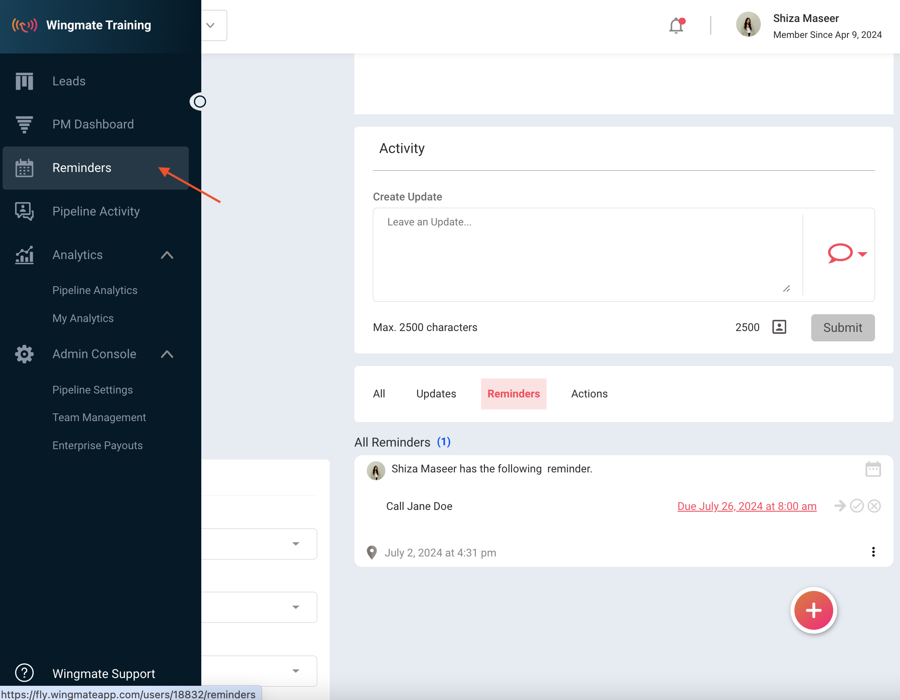Mark Call Jane Doe reminder complete
Screen dimensions: 900x700
[x=857, y=506]
